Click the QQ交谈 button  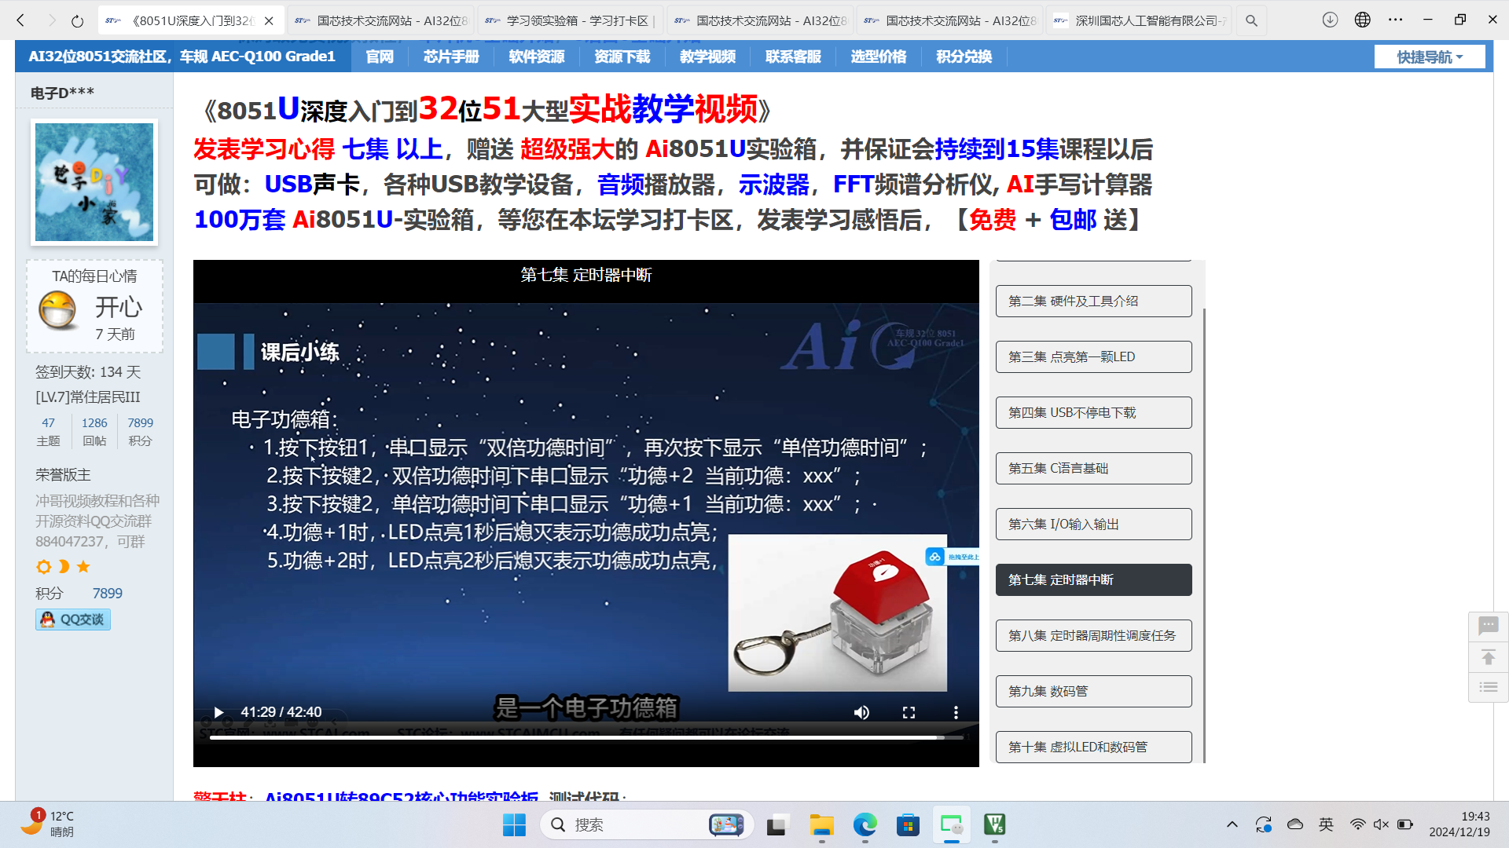[x=73, y=620]
